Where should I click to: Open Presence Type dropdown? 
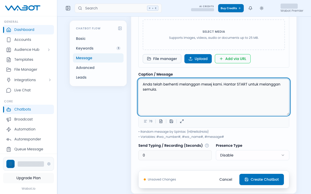(x=252, y=155)
